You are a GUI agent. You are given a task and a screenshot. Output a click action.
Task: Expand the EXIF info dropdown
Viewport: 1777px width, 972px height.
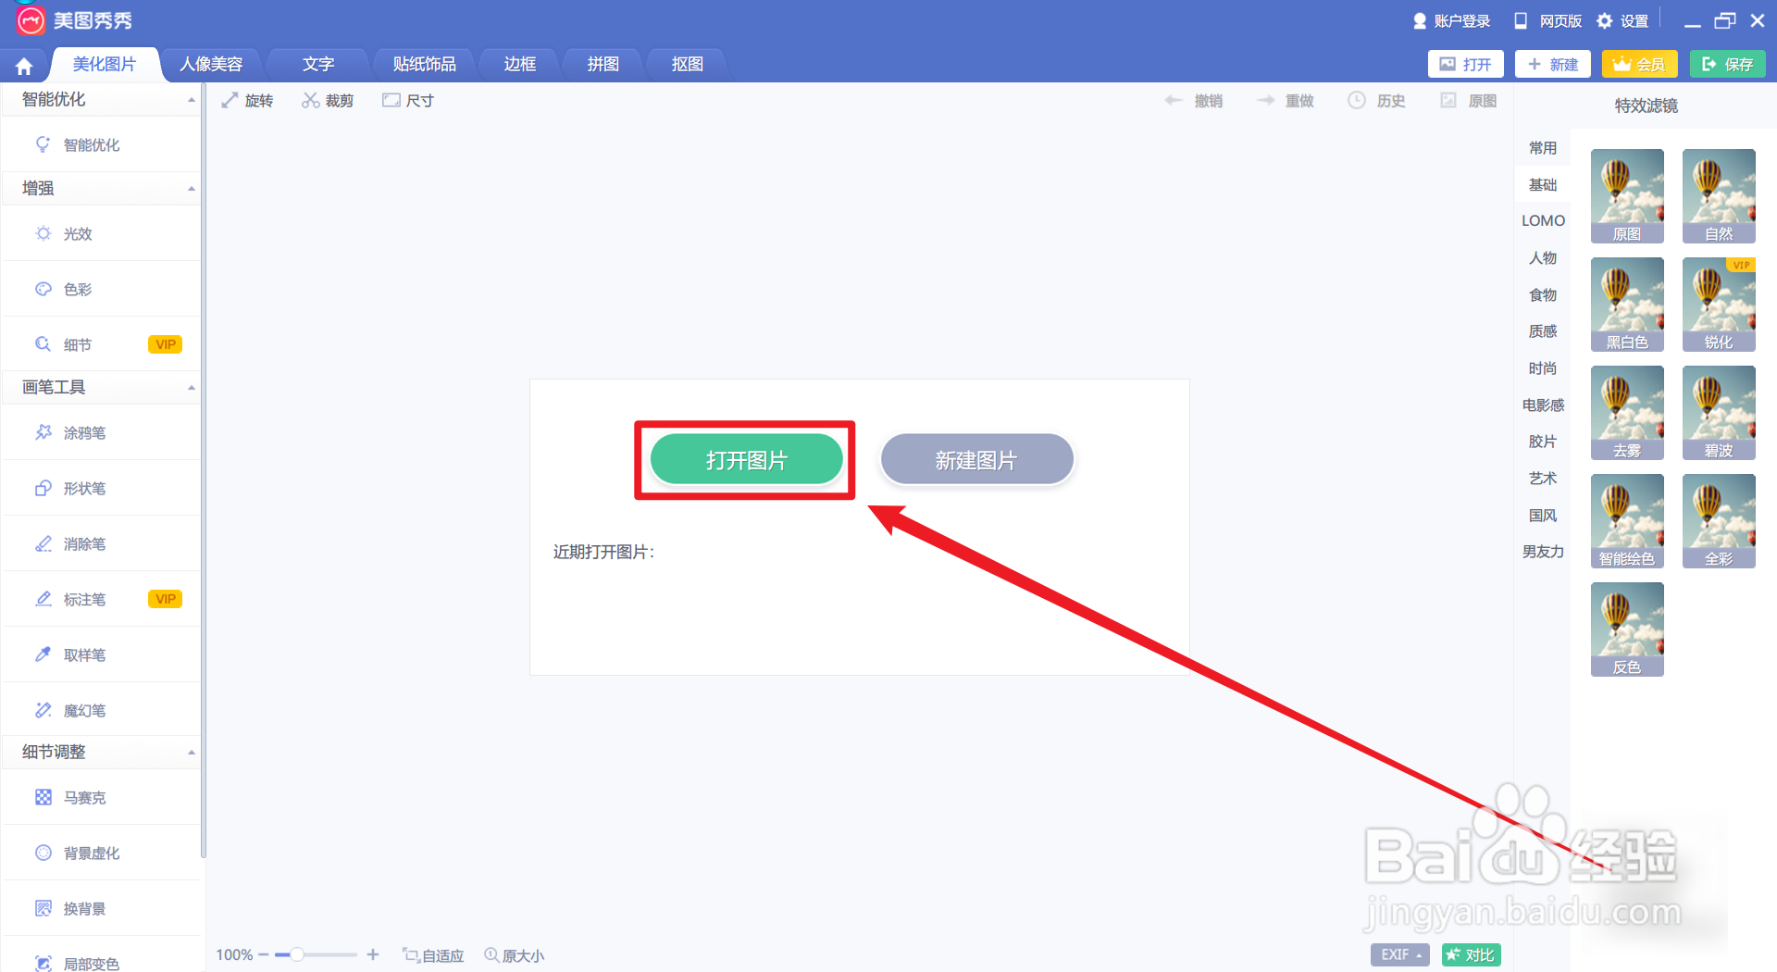point(1400,954)
